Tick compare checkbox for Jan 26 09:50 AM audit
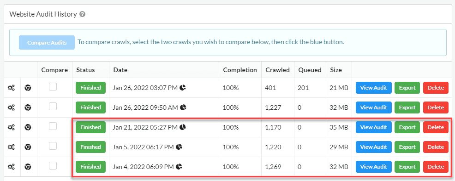 click(53, 107)
